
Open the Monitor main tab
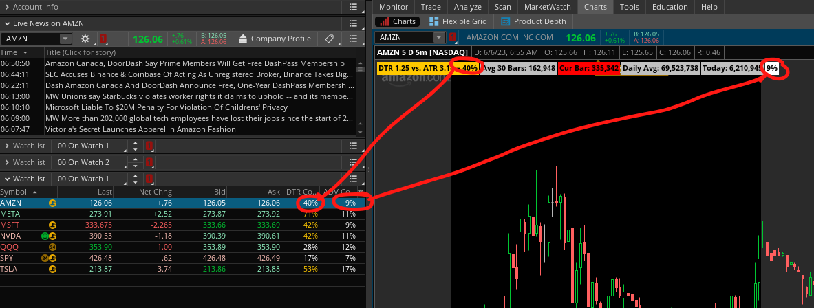point(394,7)
